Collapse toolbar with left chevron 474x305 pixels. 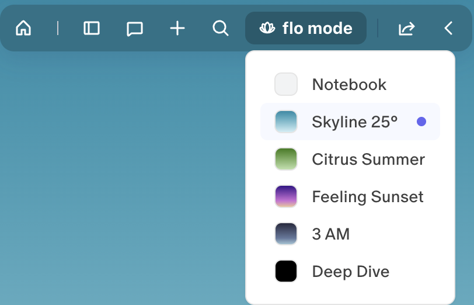pos(448,28)
